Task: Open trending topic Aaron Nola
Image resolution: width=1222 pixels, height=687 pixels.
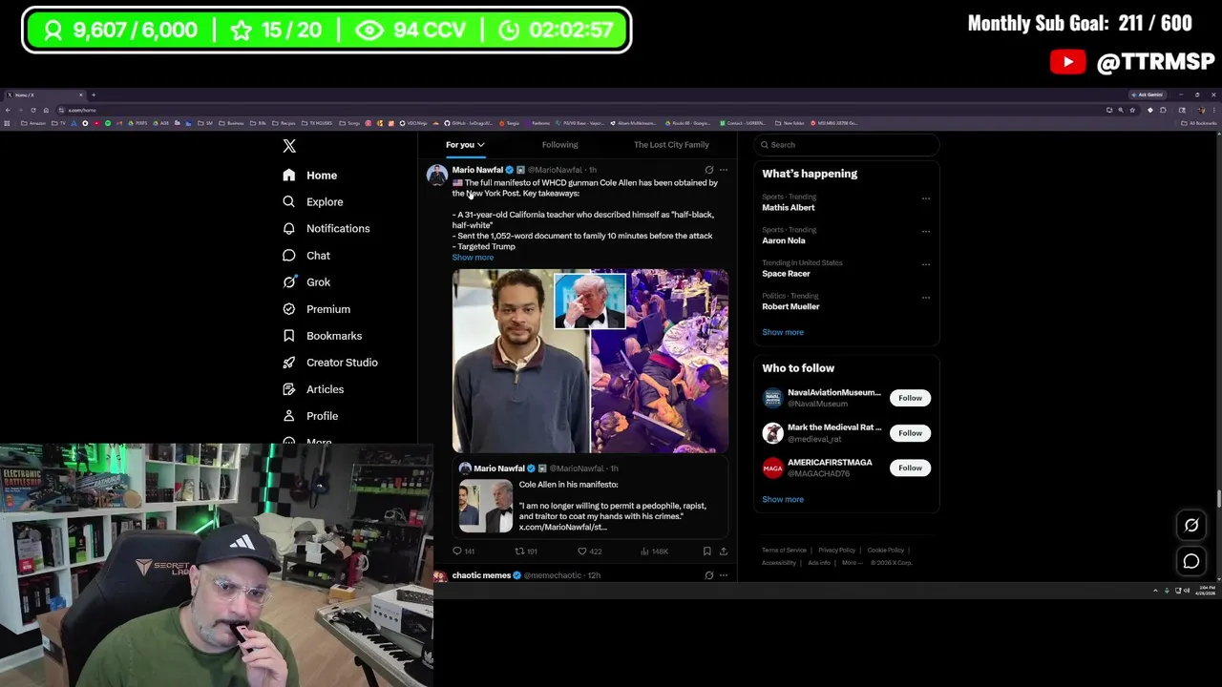Action: 784,240
